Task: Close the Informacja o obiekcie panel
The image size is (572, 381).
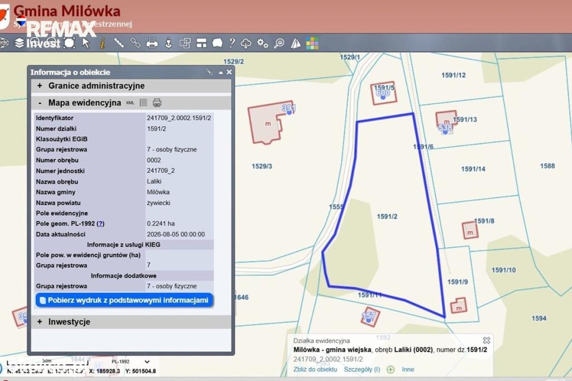Action: (x=229, y=72)
